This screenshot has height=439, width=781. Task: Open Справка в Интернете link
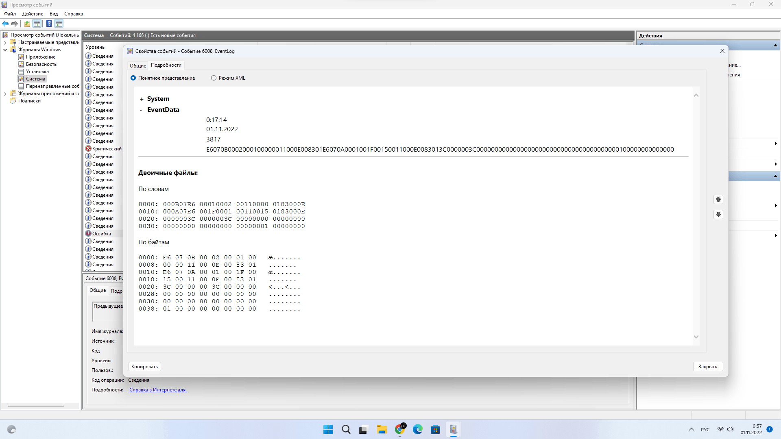[x=158, y=390]
